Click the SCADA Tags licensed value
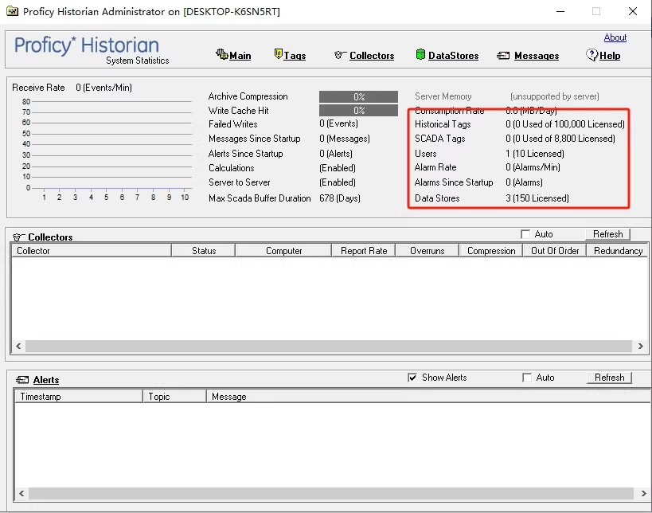 point(560,139)
